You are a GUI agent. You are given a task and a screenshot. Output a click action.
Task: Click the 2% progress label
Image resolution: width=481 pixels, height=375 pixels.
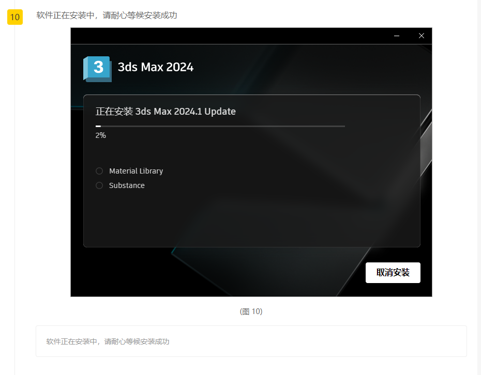click(x=100, y=135)
